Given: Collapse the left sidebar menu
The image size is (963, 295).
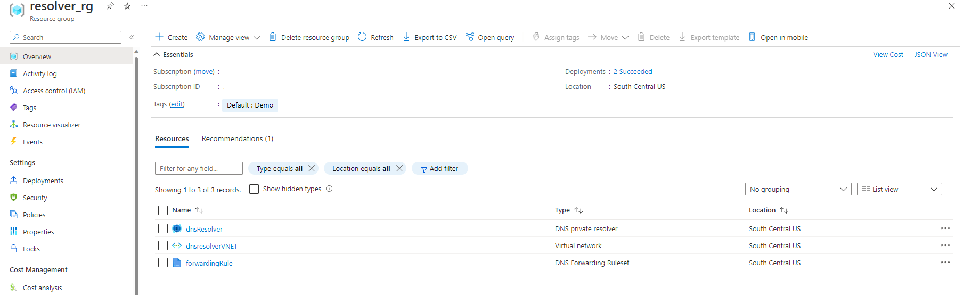Looking at the screenshot, I should (132, 37).
